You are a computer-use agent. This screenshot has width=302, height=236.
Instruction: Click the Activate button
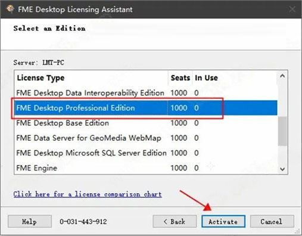click(x=223, y=221)
